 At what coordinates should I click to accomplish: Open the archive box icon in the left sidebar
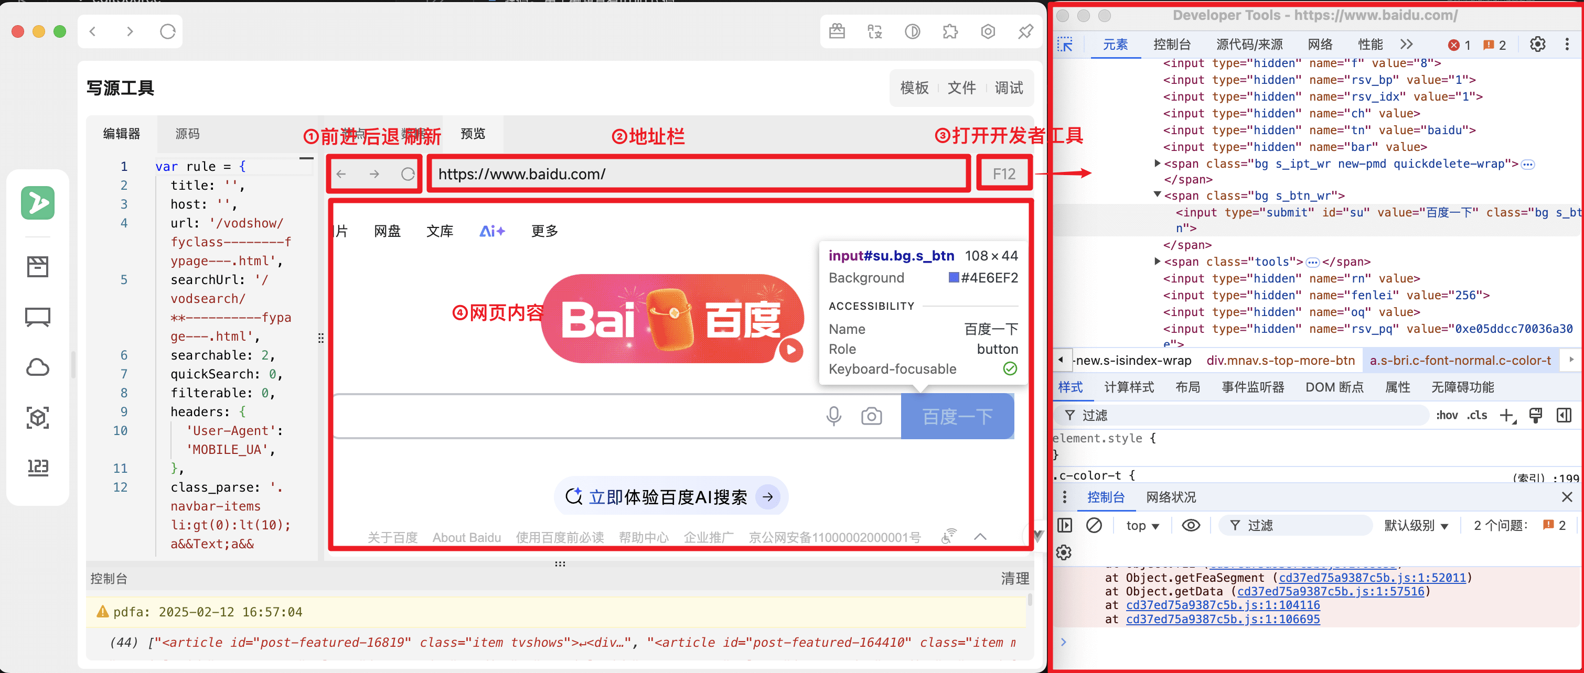pos(38,267)
